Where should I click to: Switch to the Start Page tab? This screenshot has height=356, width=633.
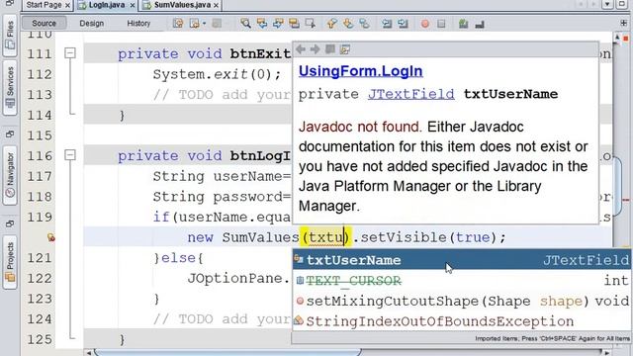coord(44,5)
